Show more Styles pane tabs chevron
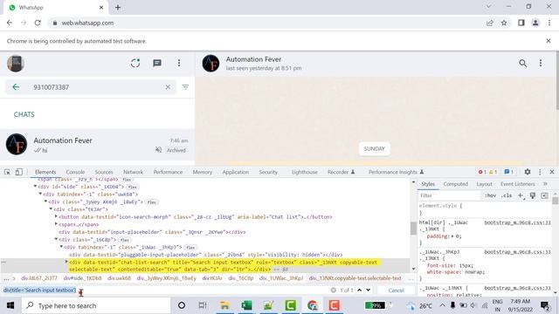Image resolution: width=559 pixels, height=314 pixels. [x=545, y=184]
